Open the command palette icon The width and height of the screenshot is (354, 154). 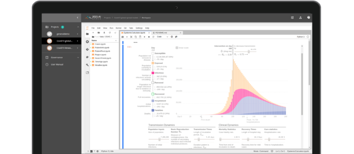click(87, 57)
